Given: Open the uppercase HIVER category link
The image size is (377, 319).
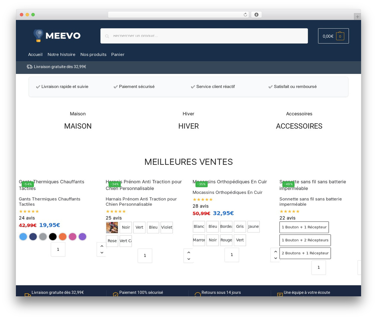Looking at the screenshot, I should click(188, 126).
